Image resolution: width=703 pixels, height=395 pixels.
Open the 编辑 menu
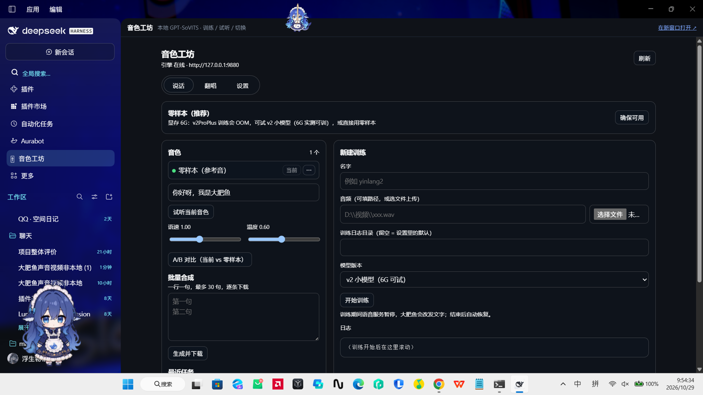56,10
